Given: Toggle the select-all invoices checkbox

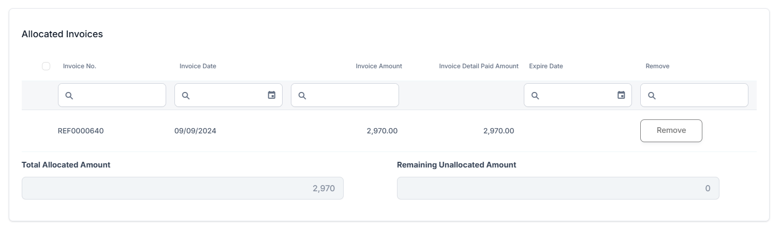Looking at the screenshot, I should pos(46,66).
